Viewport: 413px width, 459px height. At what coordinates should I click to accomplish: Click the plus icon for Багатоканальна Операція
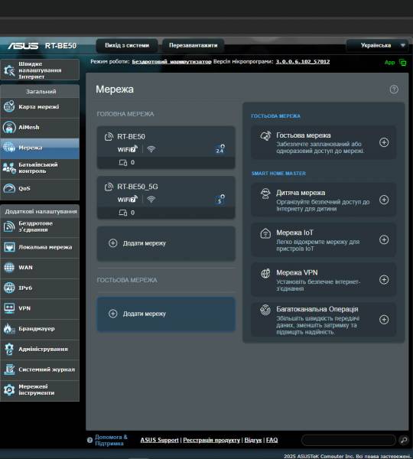(384, 319)
